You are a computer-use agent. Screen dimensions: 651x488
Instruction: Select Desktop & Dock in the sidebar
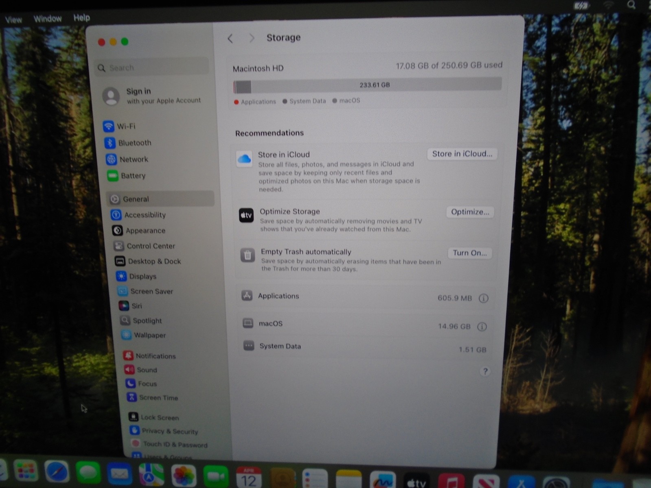[x=148, y=261]
